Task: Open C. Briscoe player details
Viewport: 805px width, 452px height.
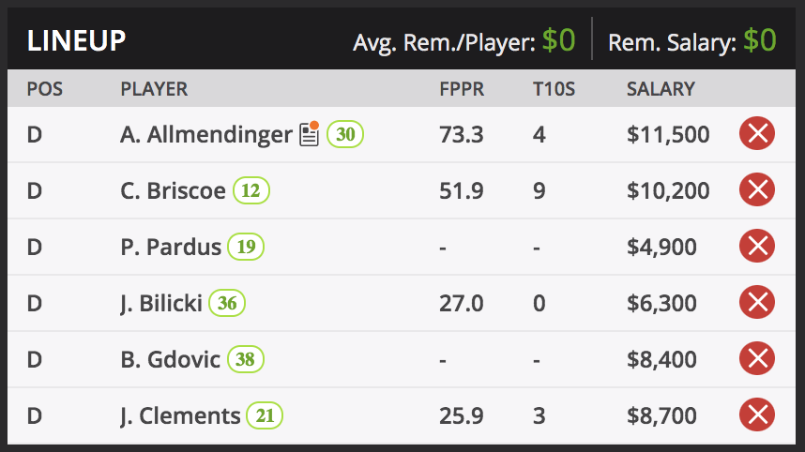Action: pyautogui.click(x=173, y=191)
